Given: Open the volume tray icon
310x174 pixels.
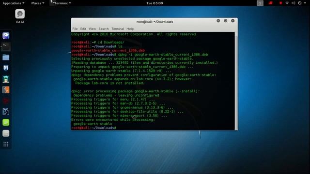Looking at the screenshot, I should click(294, 3).
